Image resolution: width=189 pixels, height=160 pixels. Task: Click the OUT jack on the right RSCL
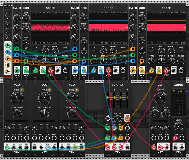[142, 71]
